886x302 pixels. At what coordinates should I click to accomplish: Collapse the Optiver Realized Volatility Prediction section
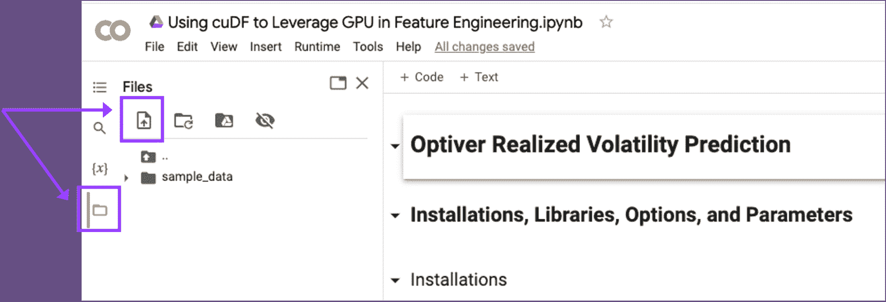(x=395, y=146)
